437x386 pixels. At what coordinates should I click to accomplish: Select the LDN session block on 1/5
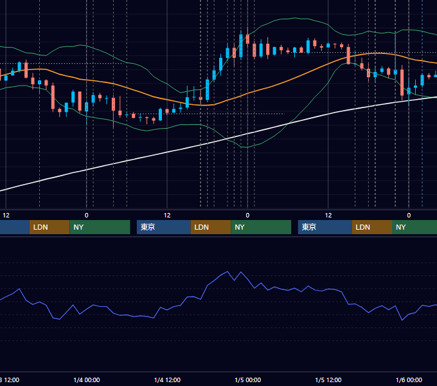[x=372, y=227]
